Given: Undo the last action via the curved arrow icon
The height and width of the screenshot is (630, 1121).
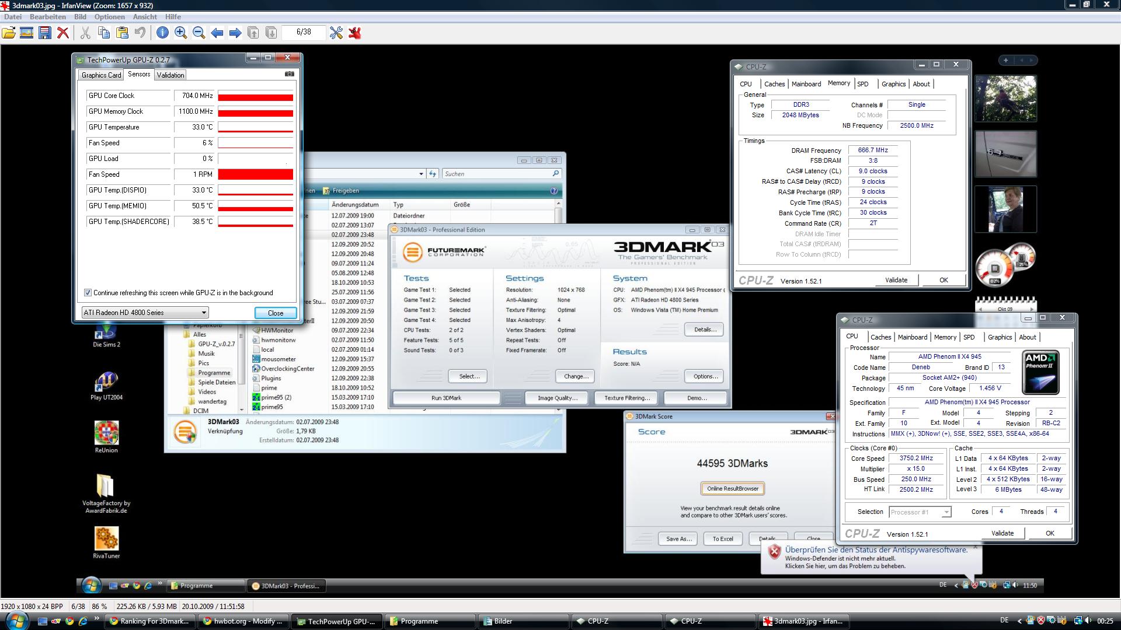Looking at the screenshot, I should tap(140, 33).
